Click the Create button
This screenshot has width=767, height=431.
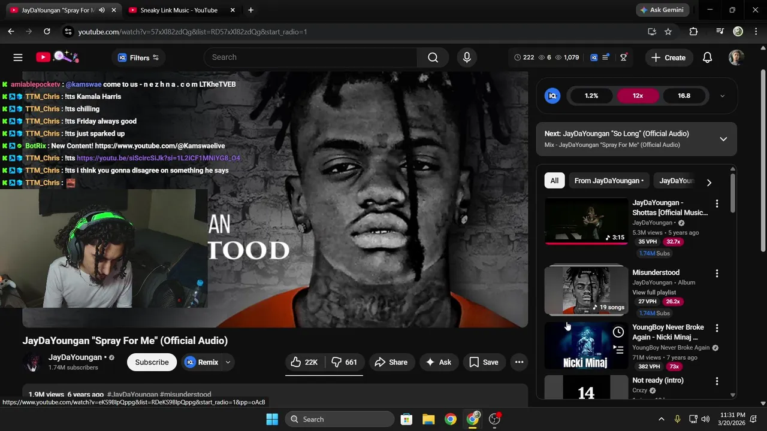(669, 57)
